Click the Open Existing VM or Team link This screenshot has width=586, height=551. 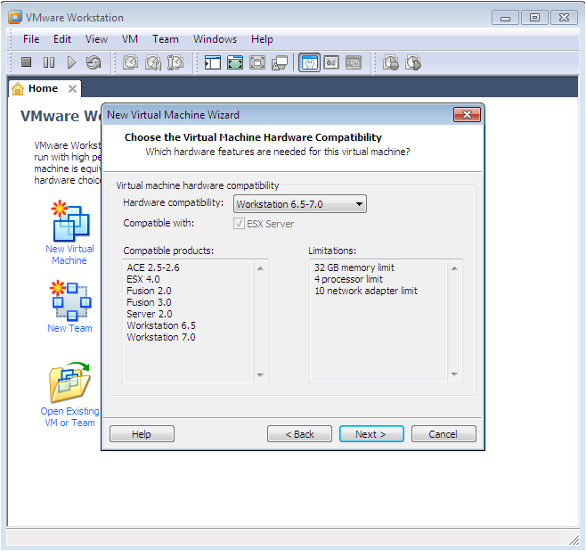click(x=69, y=417)
